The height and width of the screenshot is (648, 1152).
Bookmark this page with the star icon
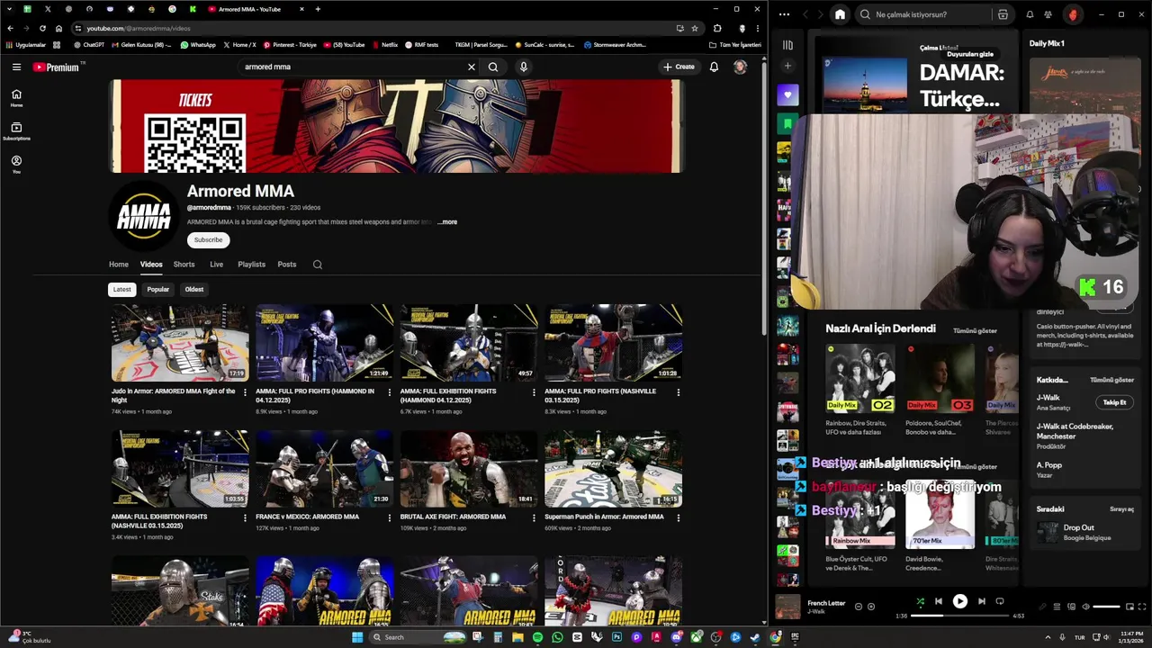pyautogui.click(x=694, y=28)
